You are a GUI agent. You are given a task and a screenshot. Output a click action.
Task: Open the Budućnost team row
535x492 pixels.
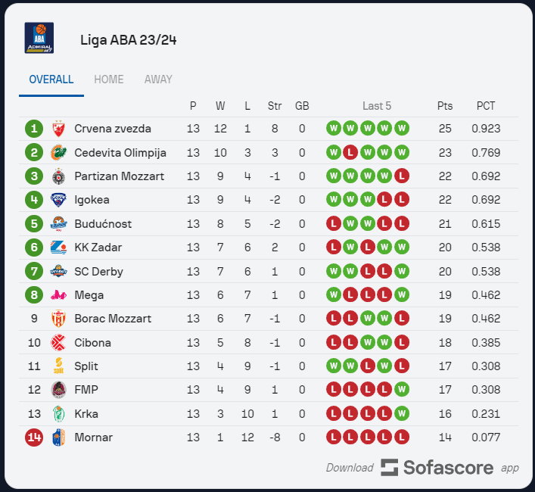click(269, 224)
